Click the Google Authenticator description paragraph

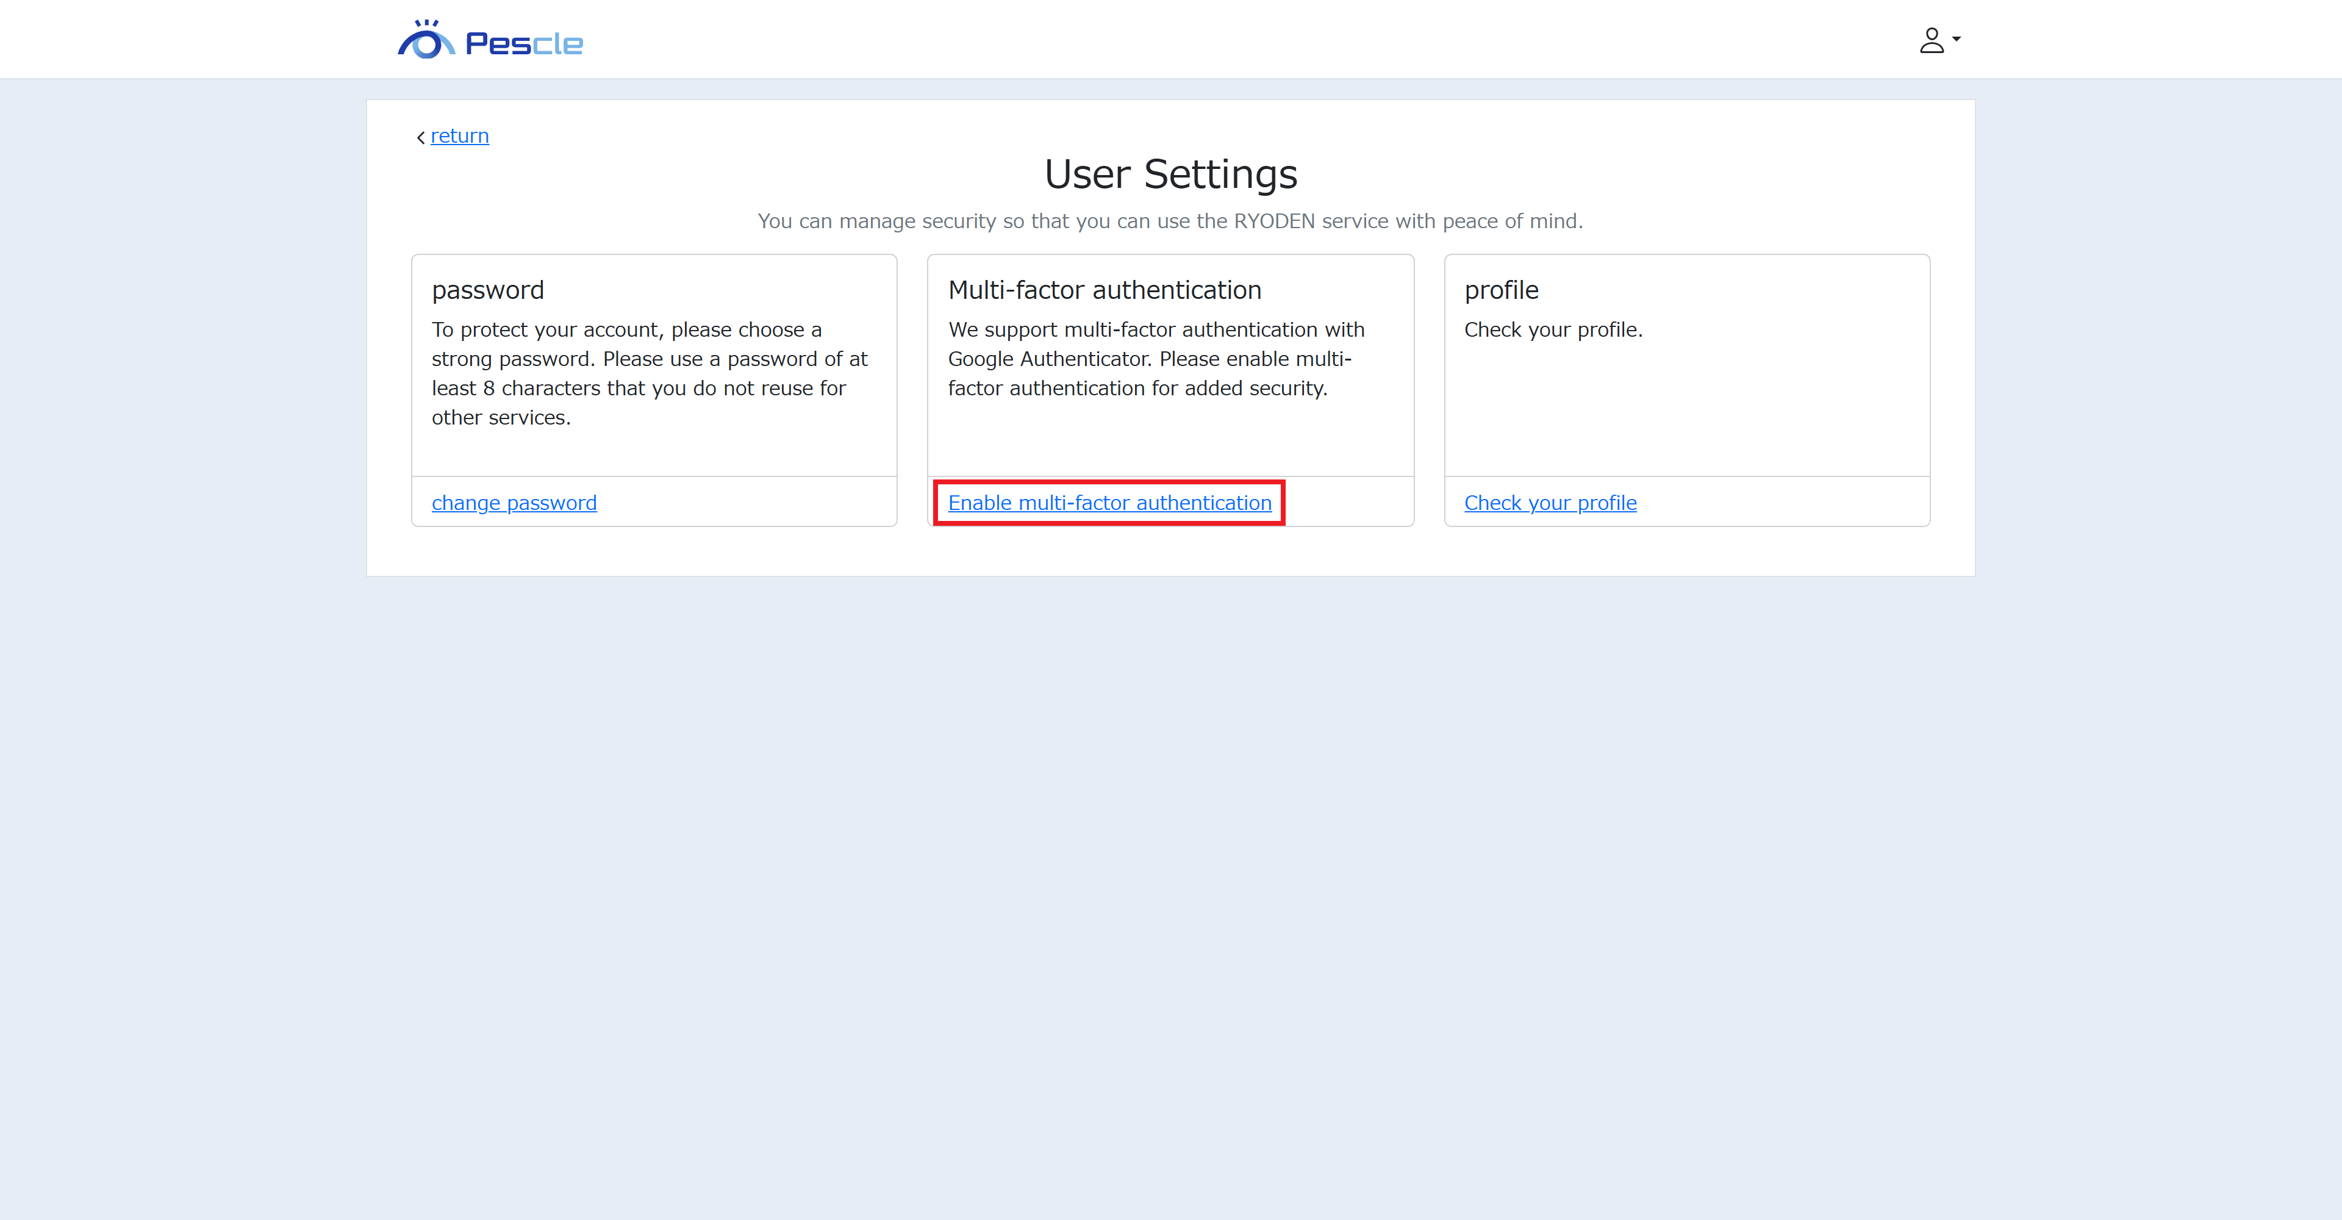[1156, 359]
